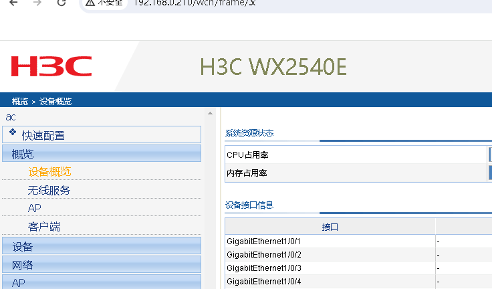This screenshot has height=289, width=492.
Task: Reload the page with refresh icon
Action: coord(61,3)
